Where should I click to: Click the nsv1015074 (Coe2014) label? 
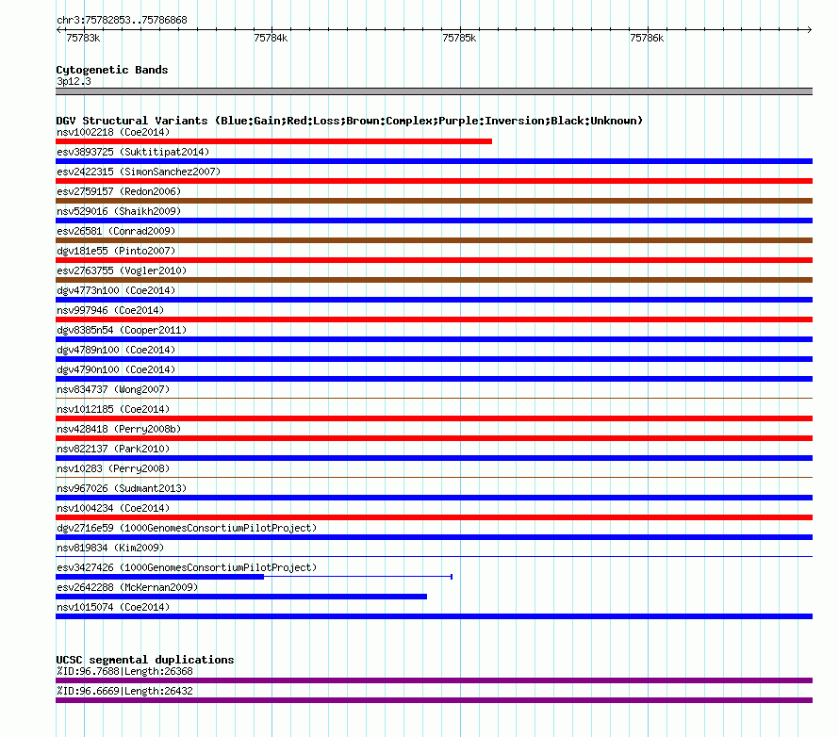(x=113, y=607)
